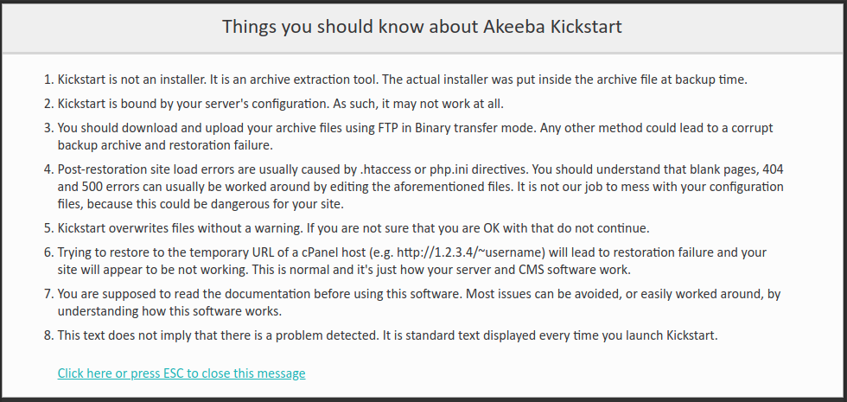Viewport: 847px width, 402px height.
Task: Click the word 'ESC' in the close link
Action: [x=175, y=373]
